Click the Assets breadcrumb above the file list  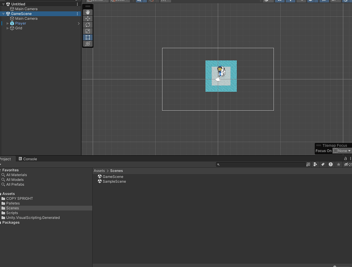pos(99,171)
